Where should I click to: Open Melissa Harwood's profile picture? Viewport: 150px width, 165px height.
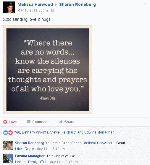pos(9,7)
